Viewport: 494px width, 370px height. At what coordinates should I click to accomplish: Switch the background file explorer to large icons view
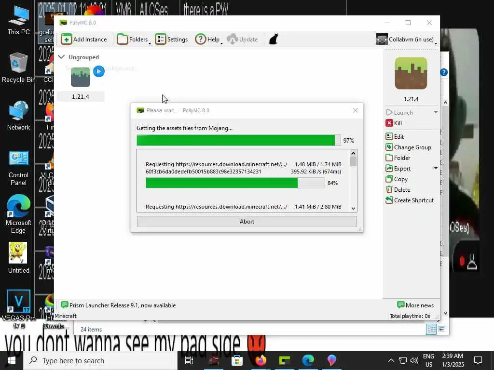pos(442,329)
